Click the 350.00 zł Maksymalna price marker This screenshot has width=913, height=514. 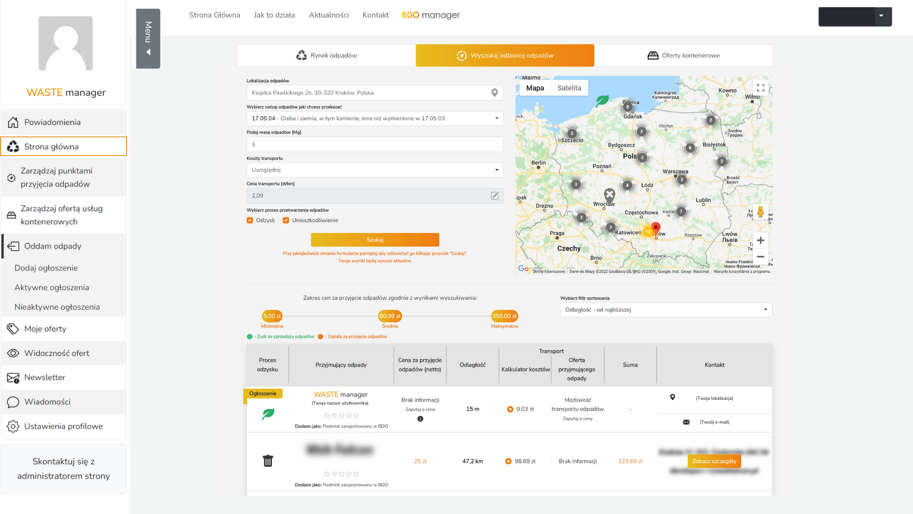coord(505,316)
